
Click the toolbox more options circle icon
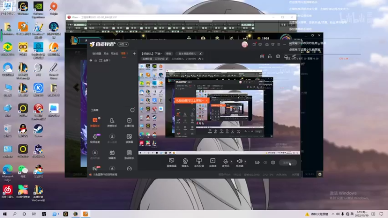tap(132, 110)
